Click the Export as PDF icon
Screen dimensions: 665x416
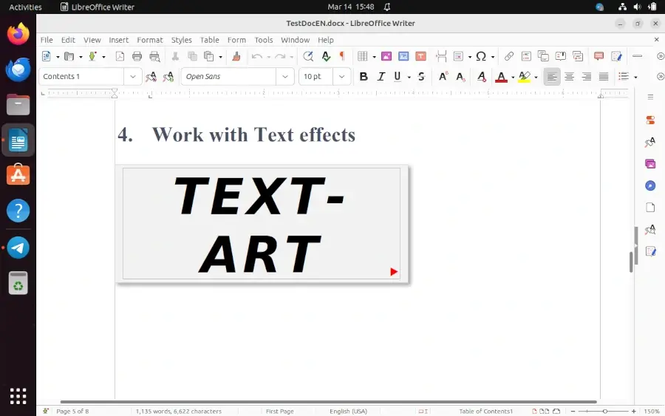(x=120, y=56)
